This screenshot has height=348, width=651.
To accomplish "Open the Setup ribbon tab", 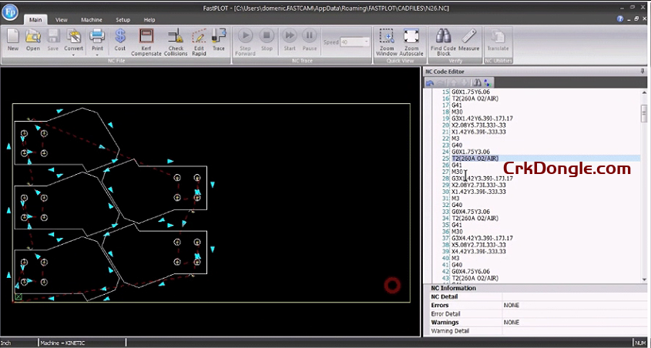I will click(122, 19).
